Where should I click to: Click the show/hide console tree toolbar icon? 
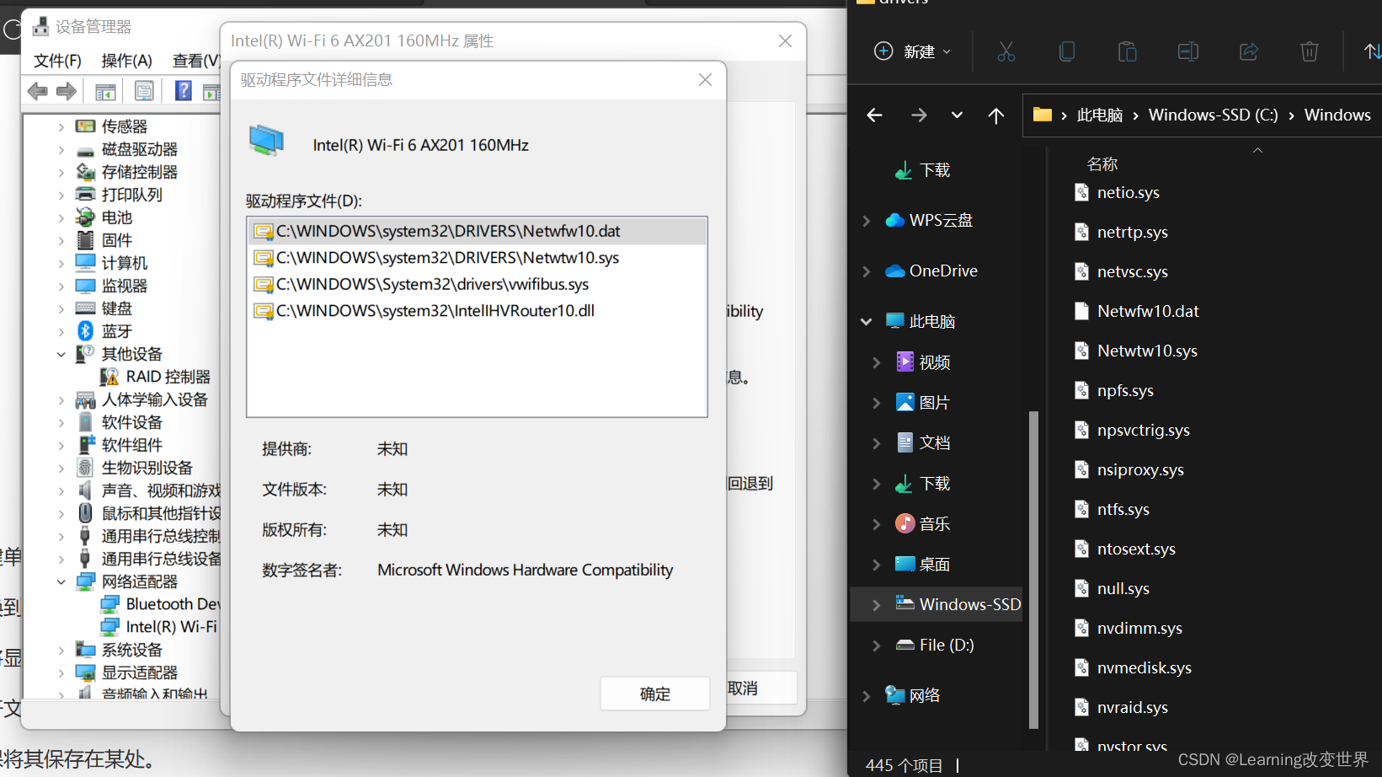(105, 91)
